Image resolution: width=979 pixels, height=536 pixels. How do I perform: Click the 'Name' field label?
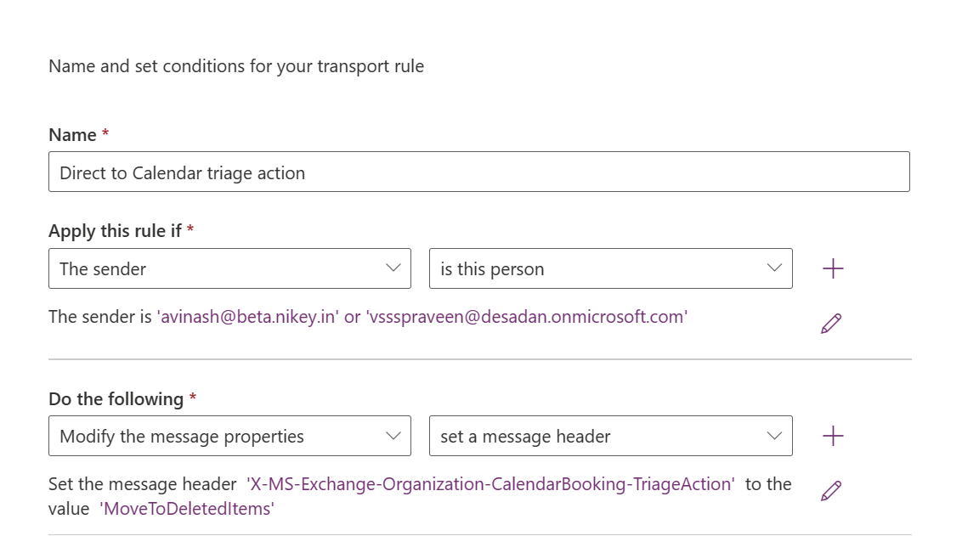[72, 135]
